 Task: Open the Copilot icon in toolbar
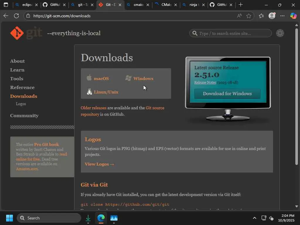tap(293, 16)
